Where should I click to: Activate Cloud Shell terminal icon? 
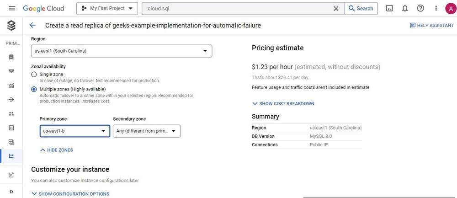(389, 8)
